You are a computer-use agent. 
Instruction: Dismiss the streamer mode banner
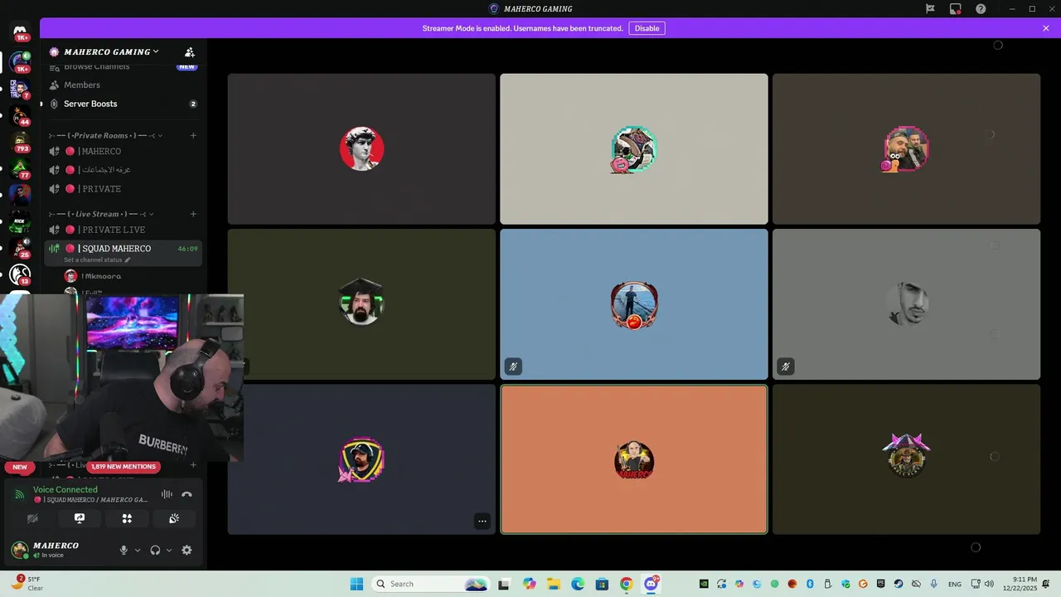pos(1046,28)
